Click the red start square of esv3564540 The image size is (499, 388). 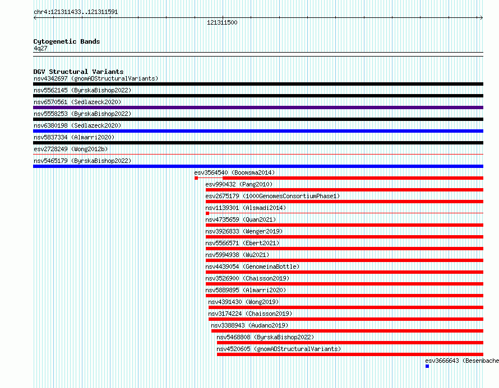pyautogui.click(x=196, y=178)
